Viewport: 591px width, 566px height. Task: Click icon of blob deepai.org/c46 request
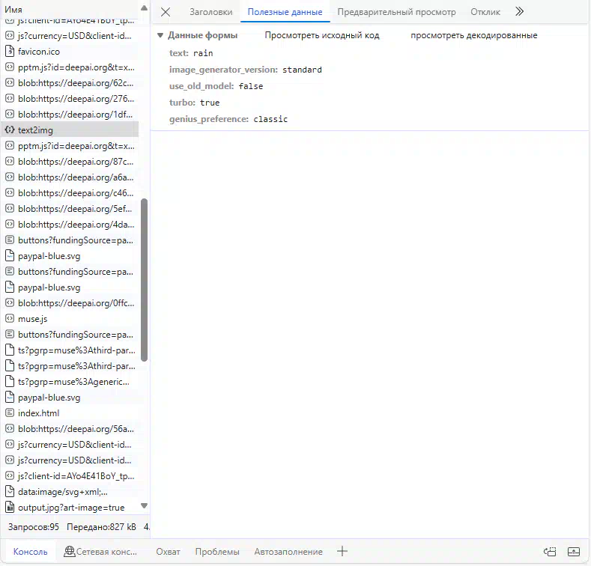coord(10,193)
